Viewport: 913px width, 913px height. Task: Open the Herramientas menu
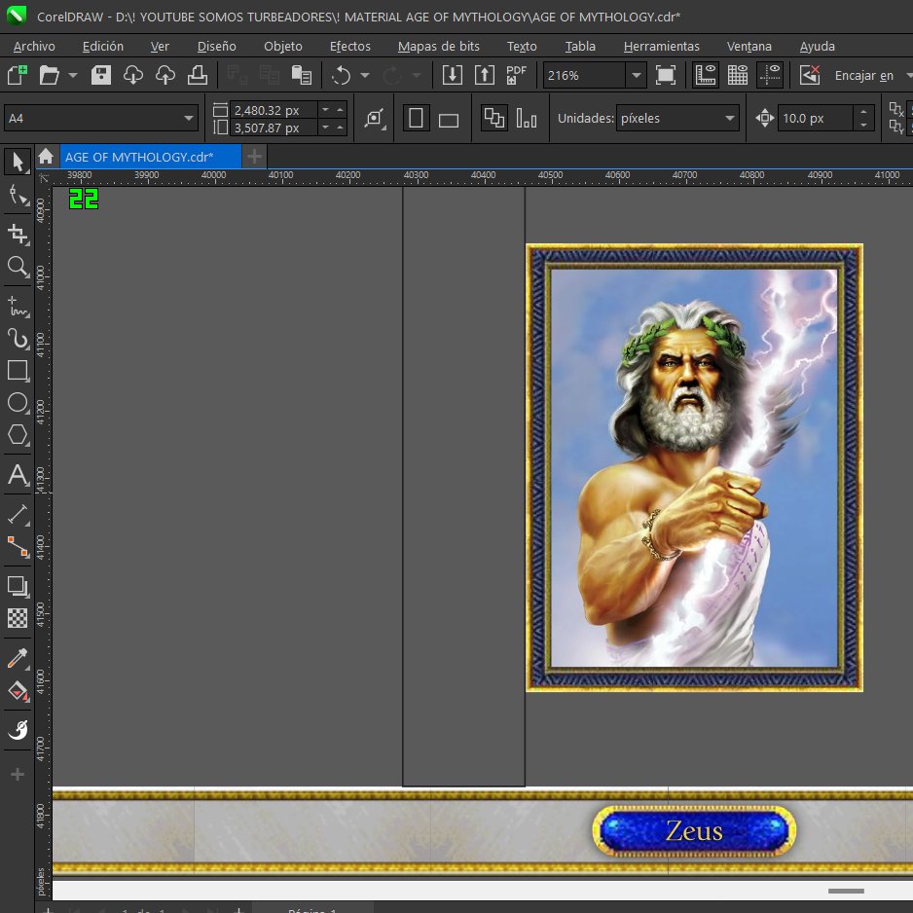[662, 46]
